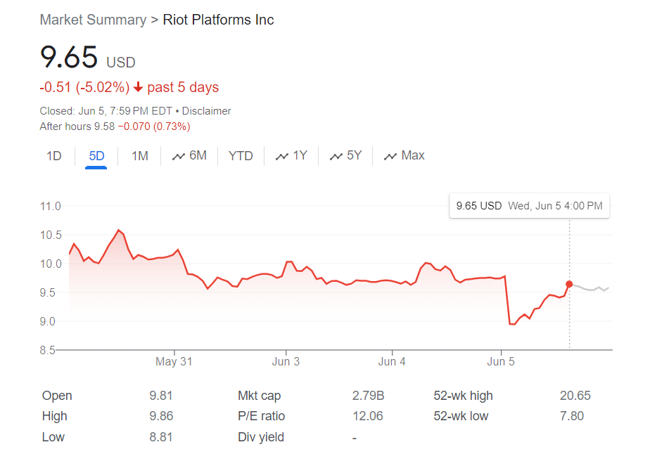Click the 8.5 y-axis value
Image resolution: width=657 pixels, height=454 pixels.
(x=48, y=350)
